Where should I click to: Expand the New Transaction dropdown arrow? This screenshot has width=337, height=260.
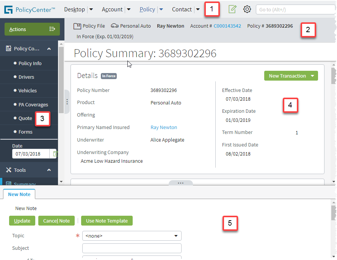point(312,76)
